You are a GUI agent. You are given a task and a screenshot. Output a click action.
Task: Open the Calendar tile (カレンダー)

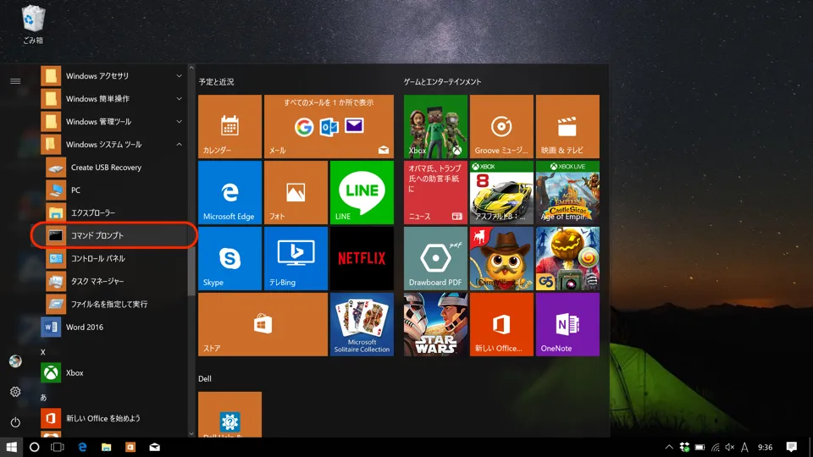point(230,126)
